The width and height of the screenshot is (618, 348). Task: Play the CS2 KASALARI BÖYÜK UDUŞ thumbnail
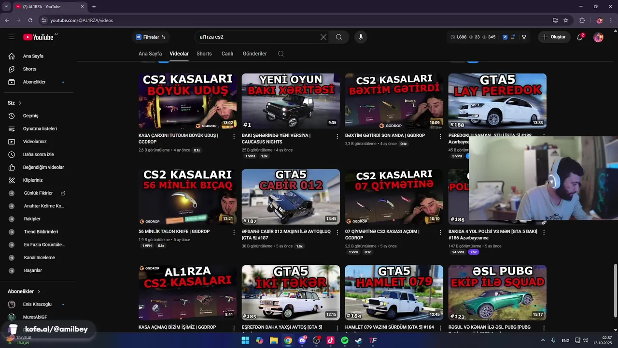(x=188, y=101)
